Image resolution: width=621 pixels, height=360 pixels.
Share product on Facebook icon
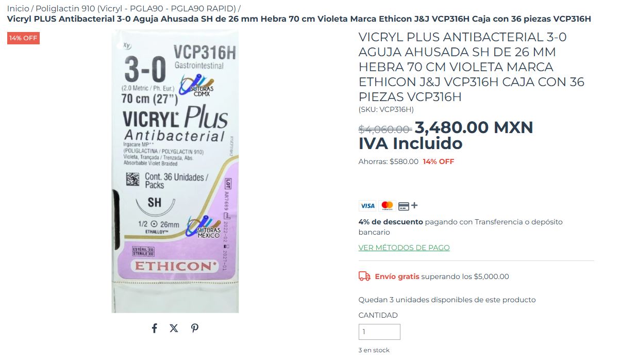click(154, 328)
